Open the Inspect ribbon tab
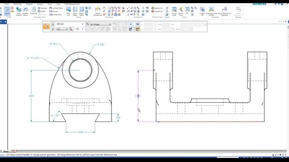 (x=40, y=4)
